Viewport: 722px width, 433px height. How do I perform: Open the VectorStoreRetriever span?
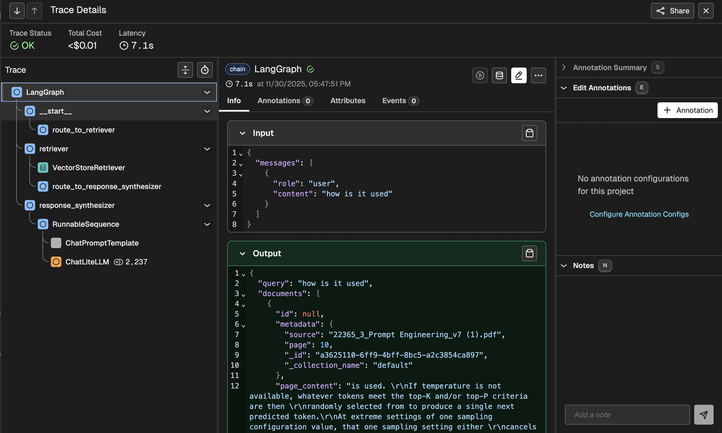coord(89,168)
